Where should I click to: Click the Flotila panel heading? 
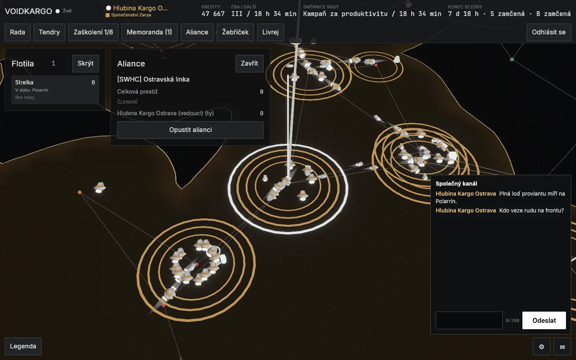(x=23, y=64)
